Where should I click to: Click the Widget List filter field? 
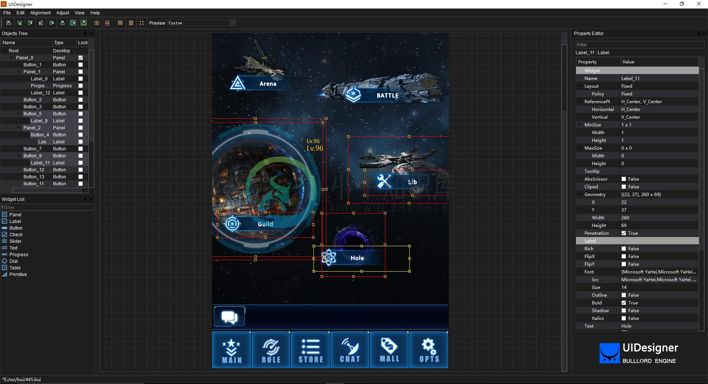[x=47, y=207]
